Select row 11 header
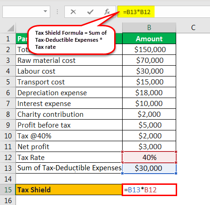Image resolution: width=210 pixels, height=205 pixels. (8, 146)
